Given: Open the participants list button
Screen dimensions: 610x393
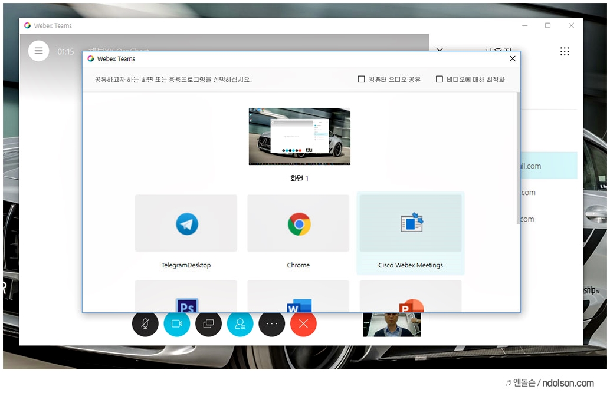Looking at the screenshot, I should coord(240,323).
